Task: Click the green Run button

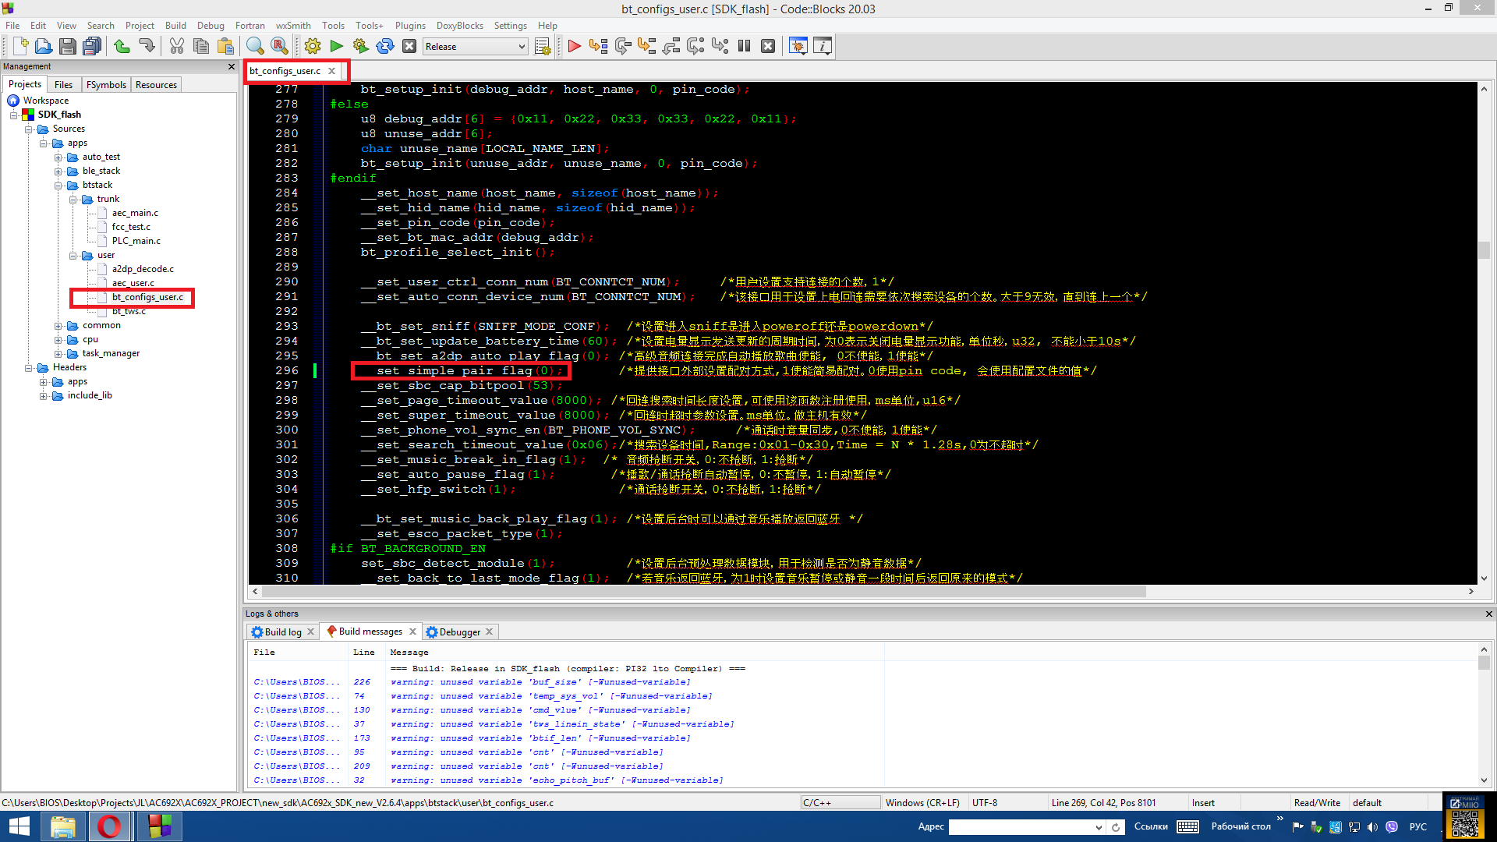Action: (x=337, y=47)
